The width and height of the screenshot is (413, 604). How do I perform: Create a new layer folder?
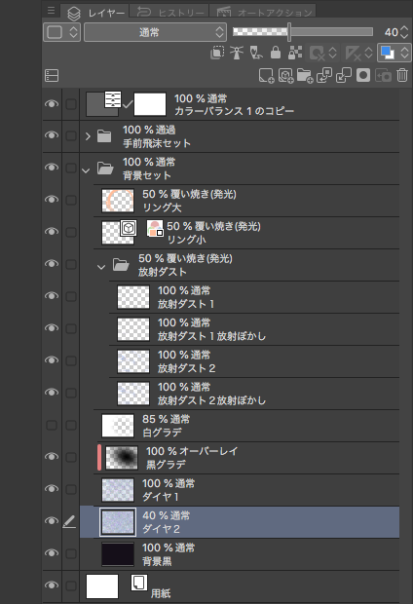click(x=305, y=76)
